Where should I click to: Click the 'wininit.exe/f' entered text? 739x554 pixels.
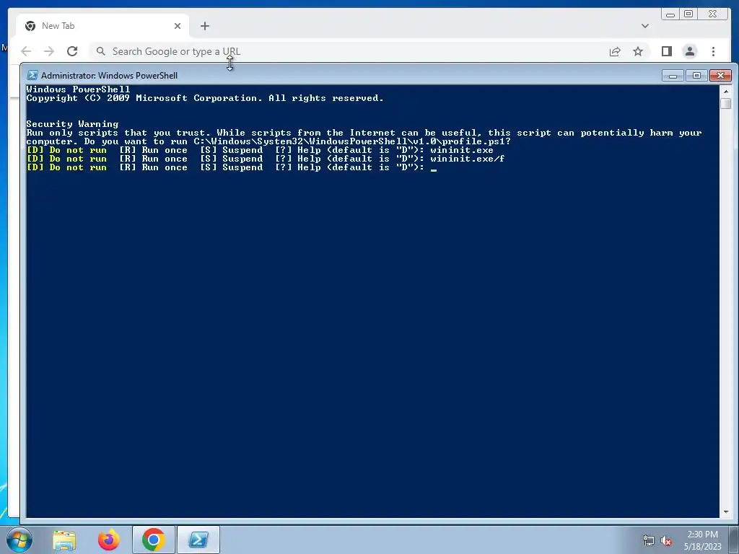click(467, 159)
